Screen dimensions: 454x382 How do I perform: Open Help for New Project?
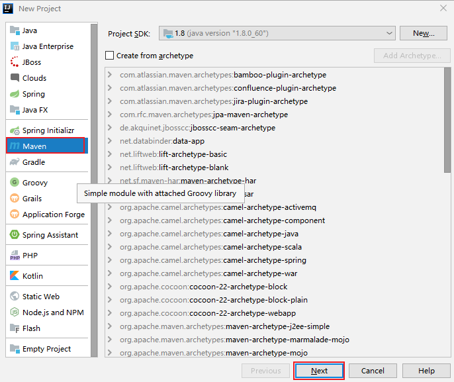tap(426, 371)
